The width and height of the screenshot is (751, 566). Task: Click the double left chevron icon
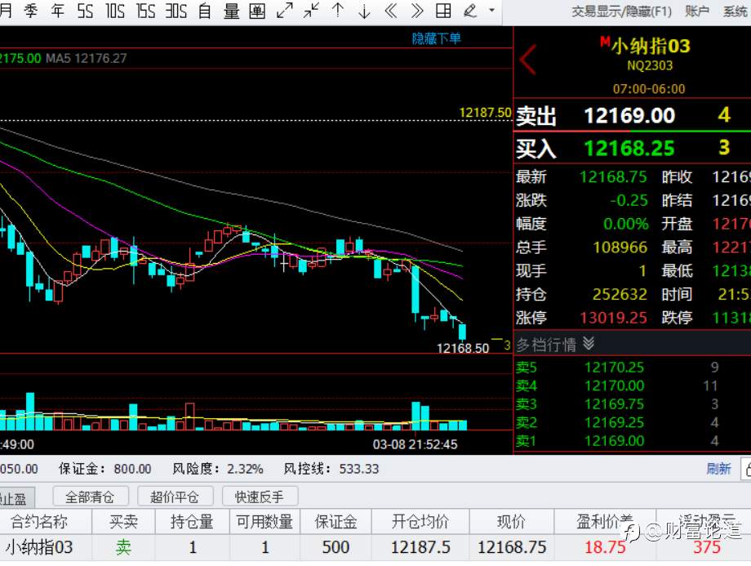pyautogui.click(x=391, y=11)
